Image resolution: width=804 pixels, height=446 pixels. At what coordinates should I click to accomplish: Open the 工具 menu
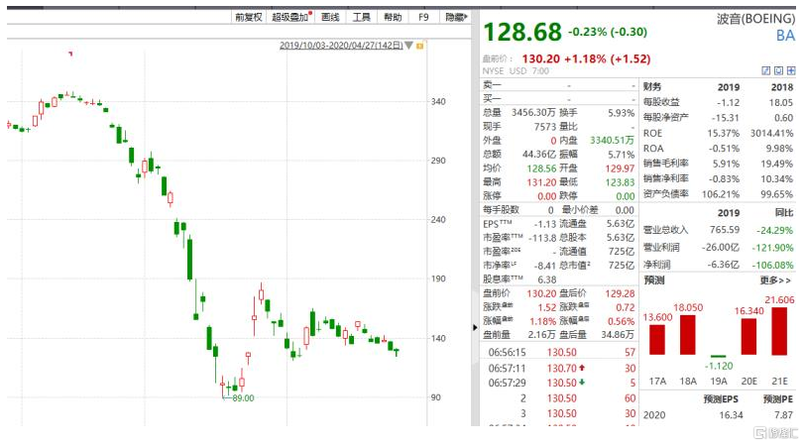[361, 18]
